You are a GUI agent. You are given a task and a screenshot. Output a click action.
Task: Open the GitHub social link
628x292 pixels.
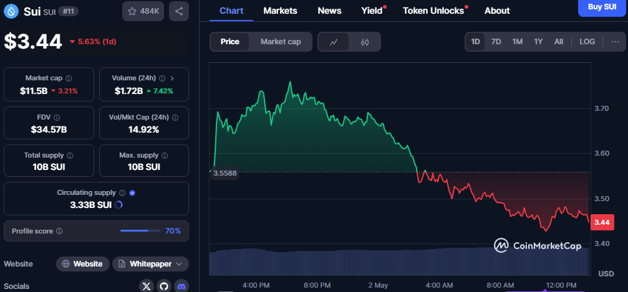coord(163,286)
